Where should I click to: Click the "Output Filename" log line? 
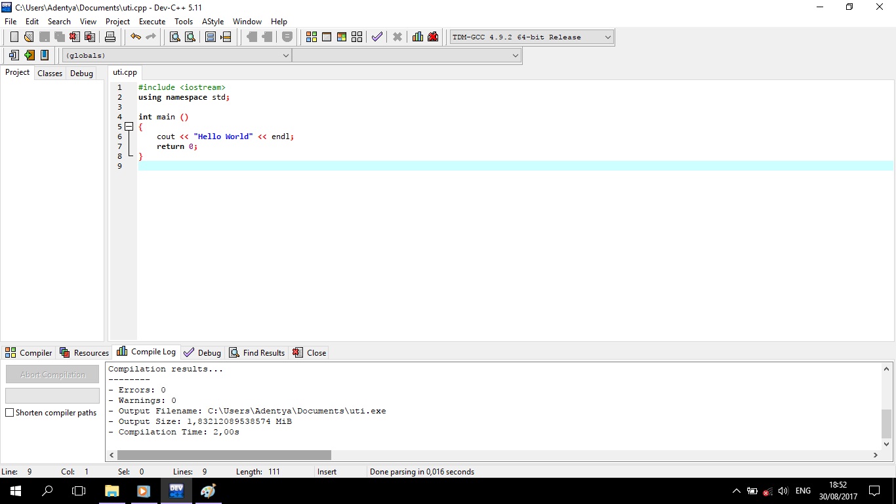tap(247, 411)
